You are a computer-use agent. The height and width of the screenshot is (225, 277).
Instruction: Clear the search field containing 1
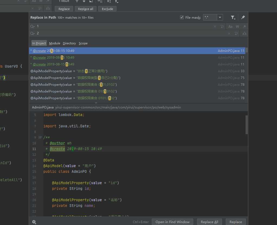tap(215, 27)
